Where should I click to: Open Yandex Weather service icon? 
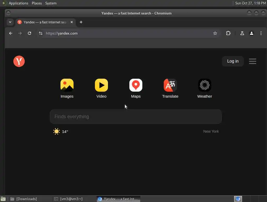point(204,85)
